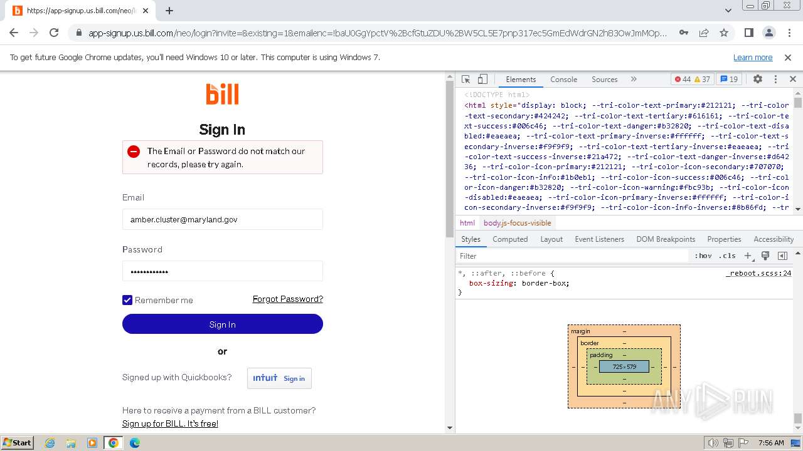Click the new style rule plus icon
Screen dimensions: 803x451
point(748,256)
